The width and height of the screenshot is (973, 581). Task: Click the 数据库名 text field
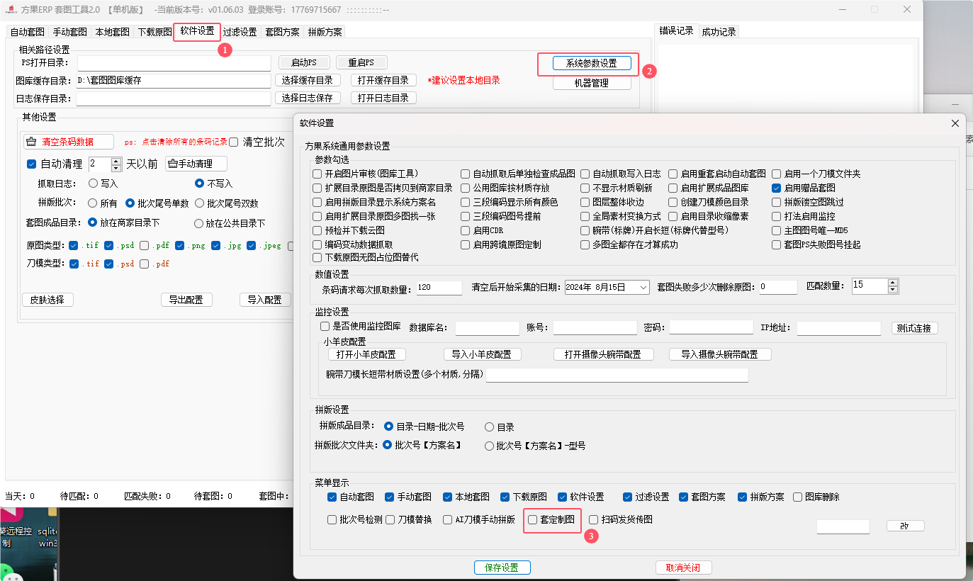pyautogui.click(x=487, y=327)
